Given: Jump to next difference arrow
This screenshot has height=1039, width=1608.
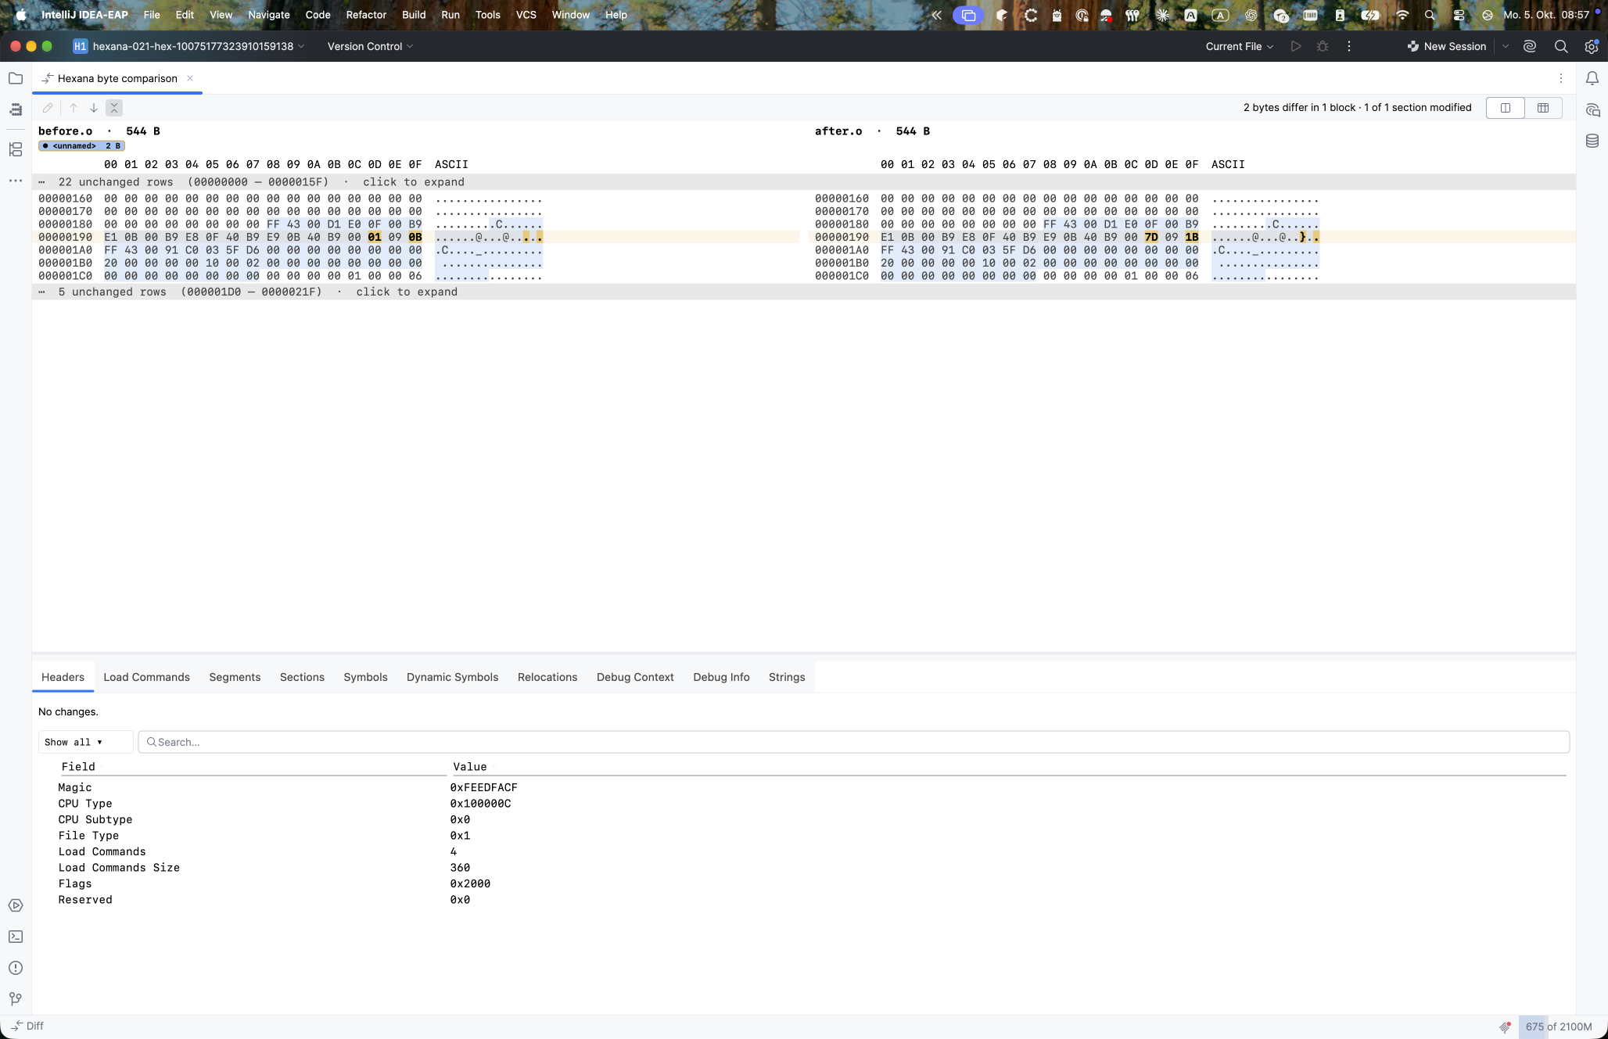Looking at the screenshot, I should [94, 108].
